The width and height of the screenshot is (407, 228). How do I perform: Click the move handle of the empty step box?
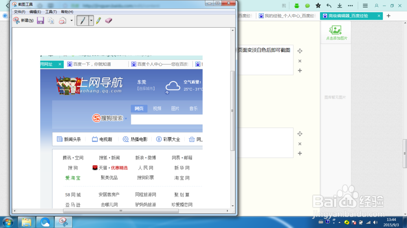tap(300, 133)
